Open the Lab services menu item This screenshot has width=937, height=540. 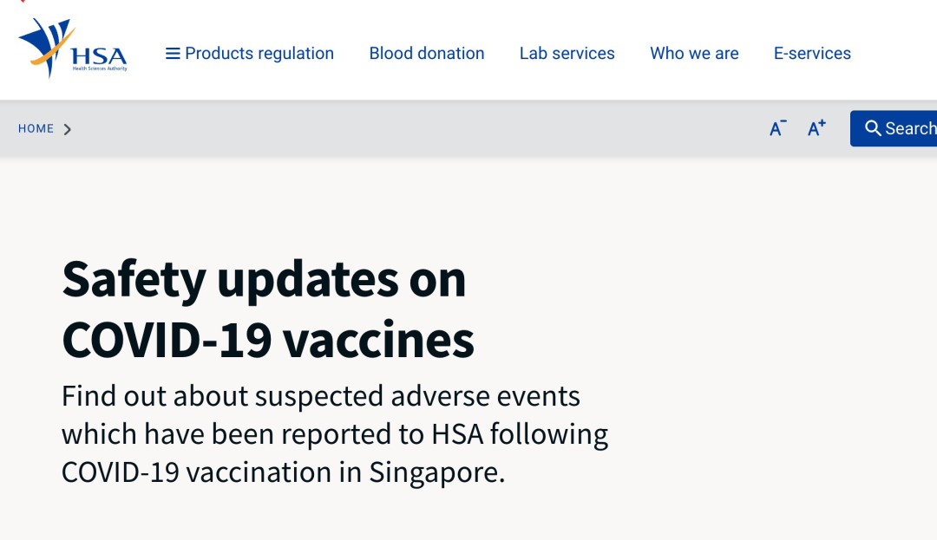pos(567,53)
